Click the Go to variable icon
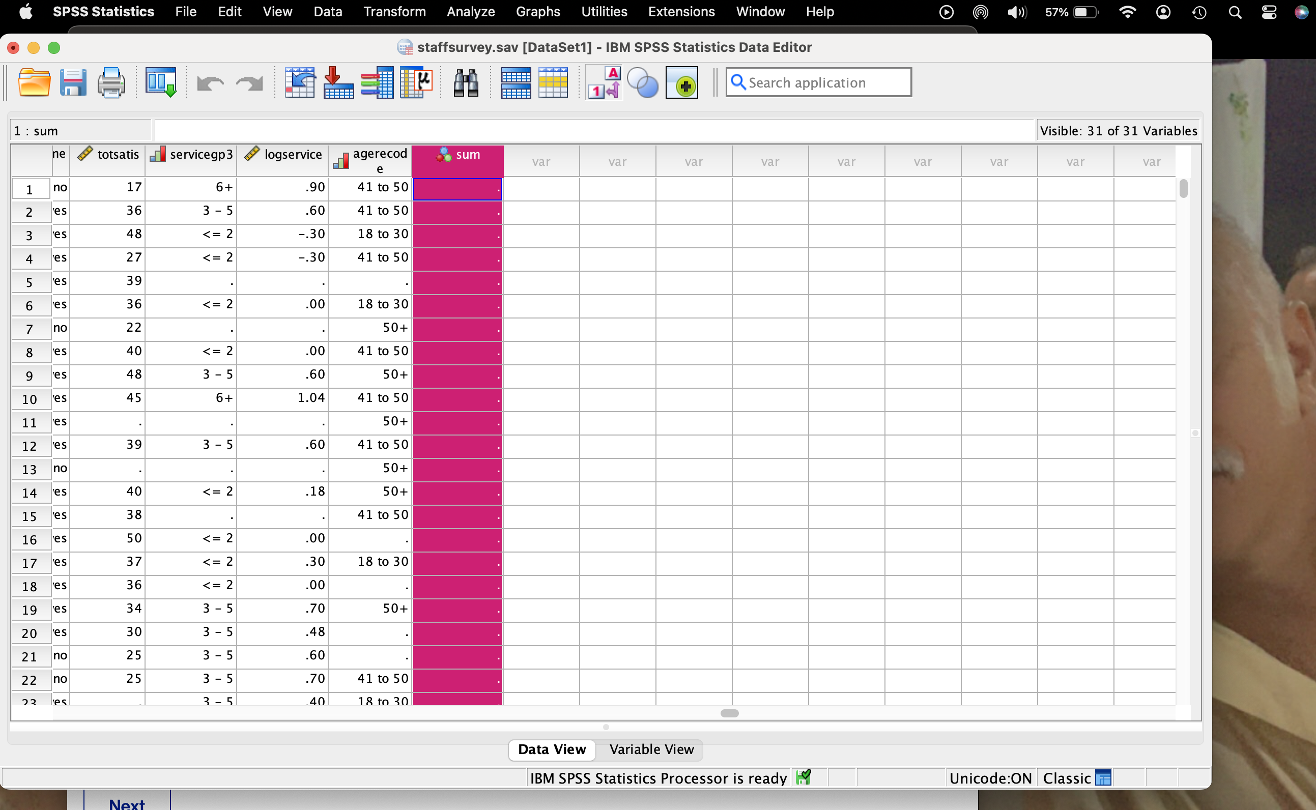This screenshot has width=1316, height=810. [338, 83]
